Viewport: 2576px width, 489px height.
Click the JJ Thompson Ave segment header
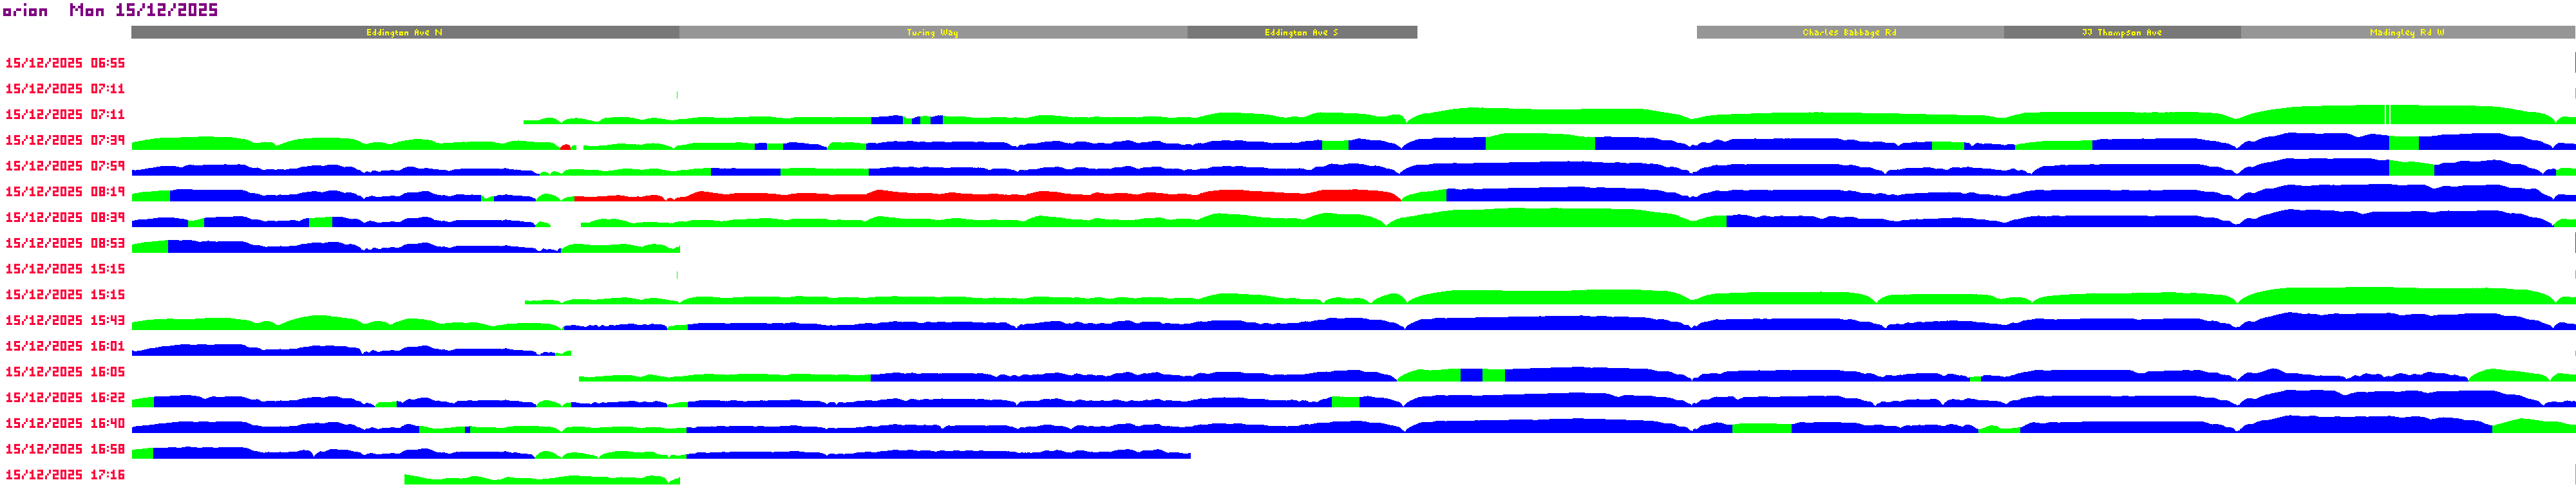click(2121, 33)
